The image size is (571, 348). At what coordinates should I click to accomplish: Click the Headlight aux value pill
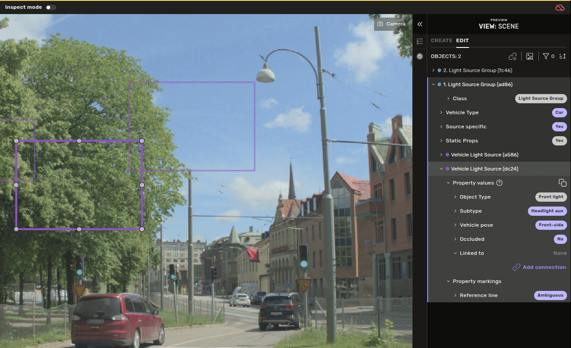547,211
